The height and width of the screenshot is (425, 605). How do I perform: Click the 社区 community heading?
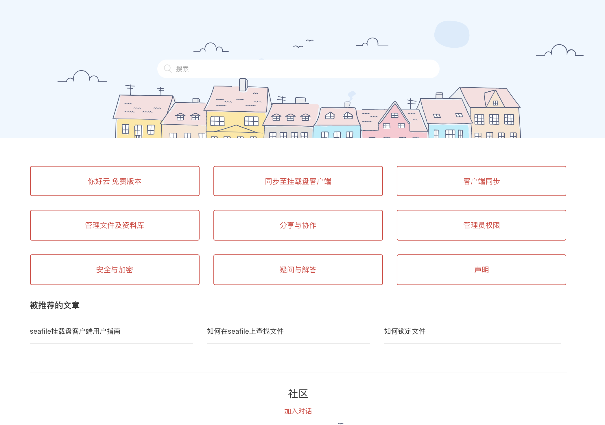click(298, 394)
